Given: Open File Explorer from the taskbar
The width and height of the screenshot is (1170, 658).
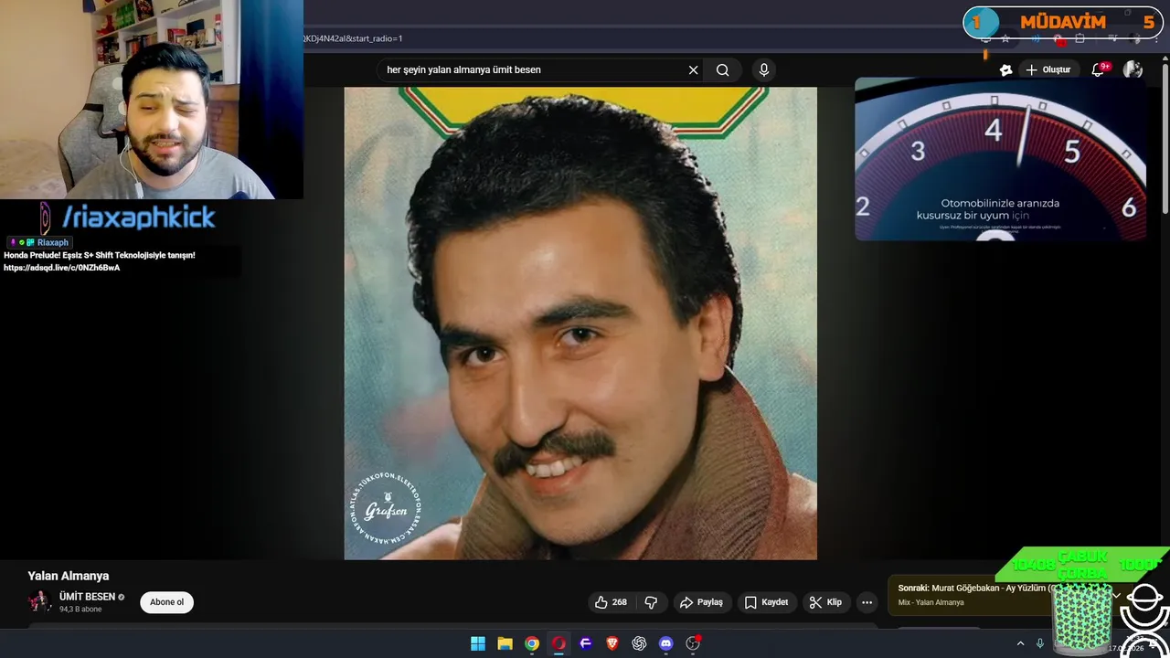Looking at the screenshot, I should pos(505,643).
